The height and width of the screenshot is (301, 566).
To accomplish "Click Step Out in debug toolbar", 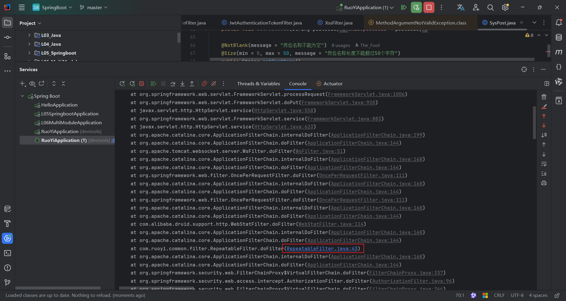I will point(192,84).
